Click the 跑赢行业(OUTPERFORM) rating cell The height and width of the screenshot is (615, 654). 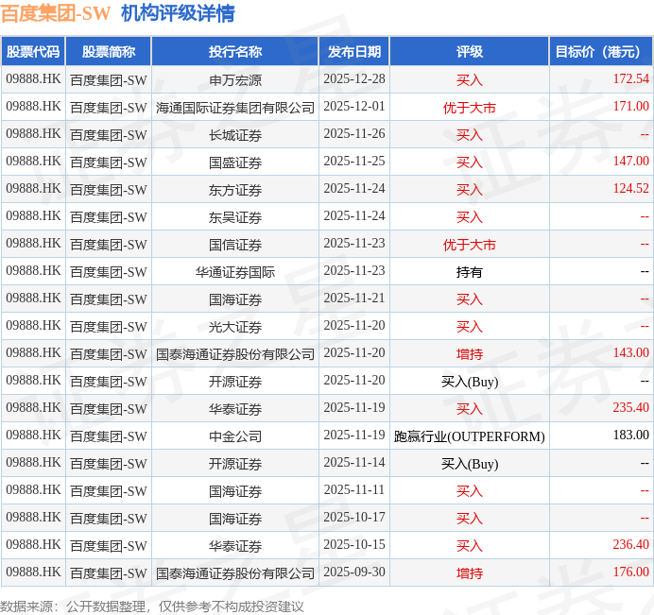(x=469, y=436)
